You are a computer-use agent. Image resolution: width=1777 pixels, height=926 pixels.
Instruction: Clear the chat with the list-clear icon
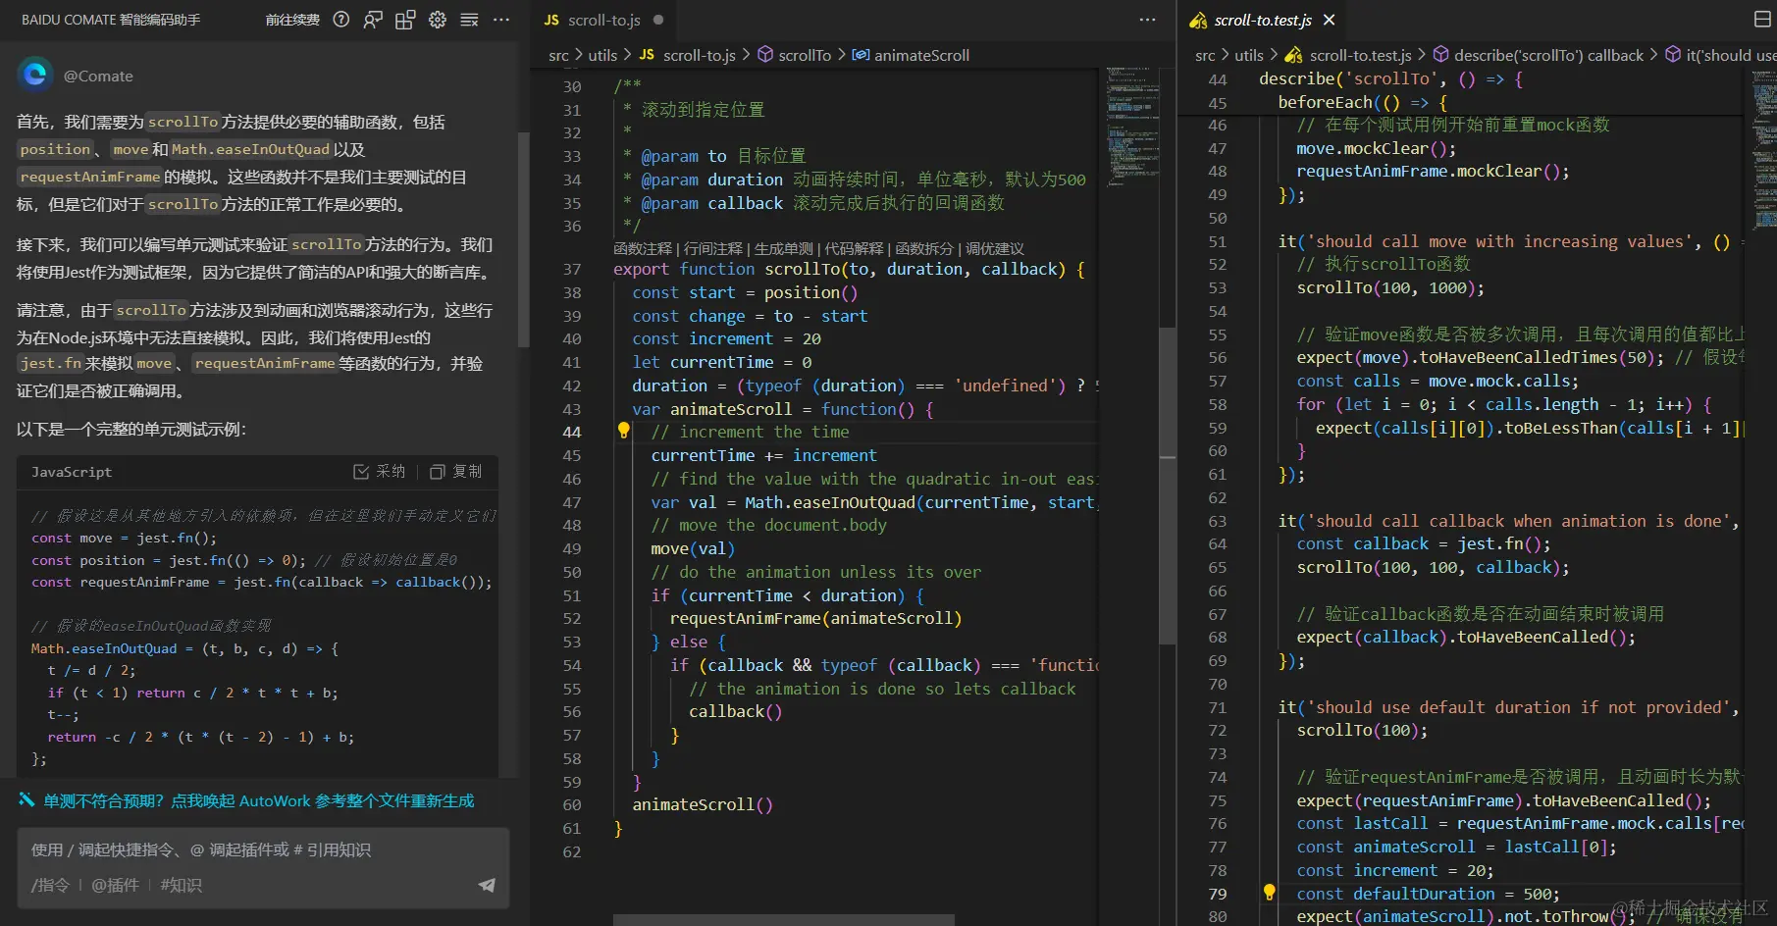coord(470,20)
